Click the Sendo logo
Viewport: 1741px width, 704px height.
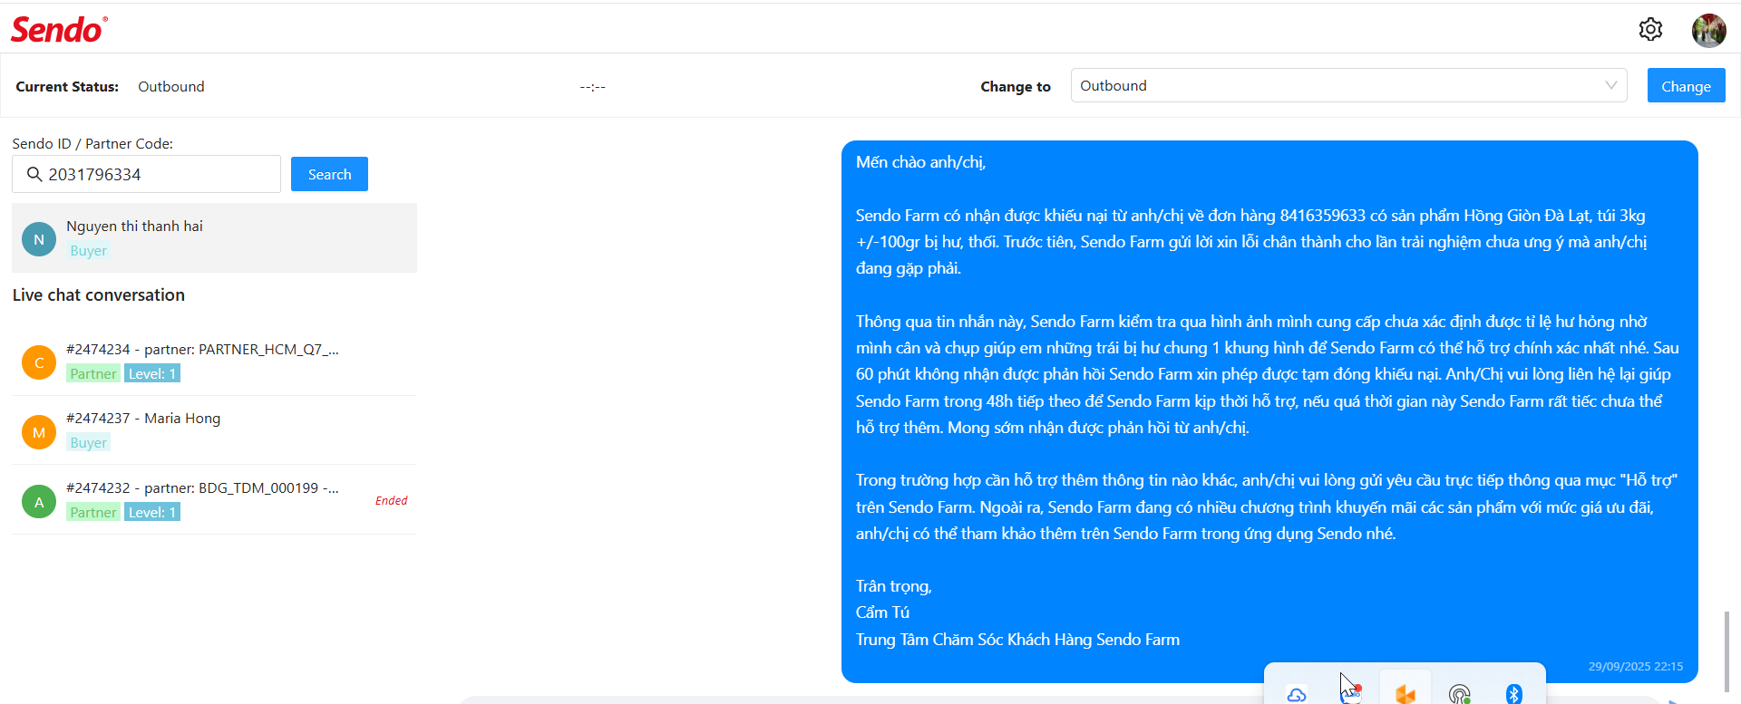(x=59, y=30)
